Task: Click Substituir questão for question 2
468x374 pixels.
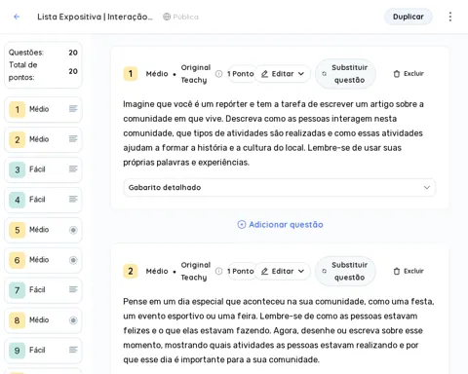Action: coord(345,271)
